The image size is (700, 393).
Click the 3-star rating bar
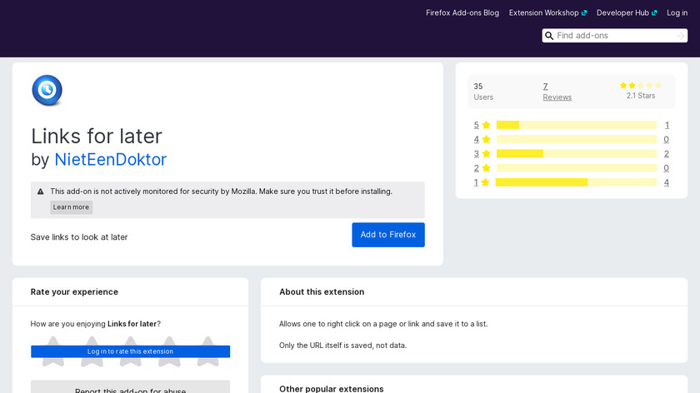pyautogui.click(x=577, y=153)
